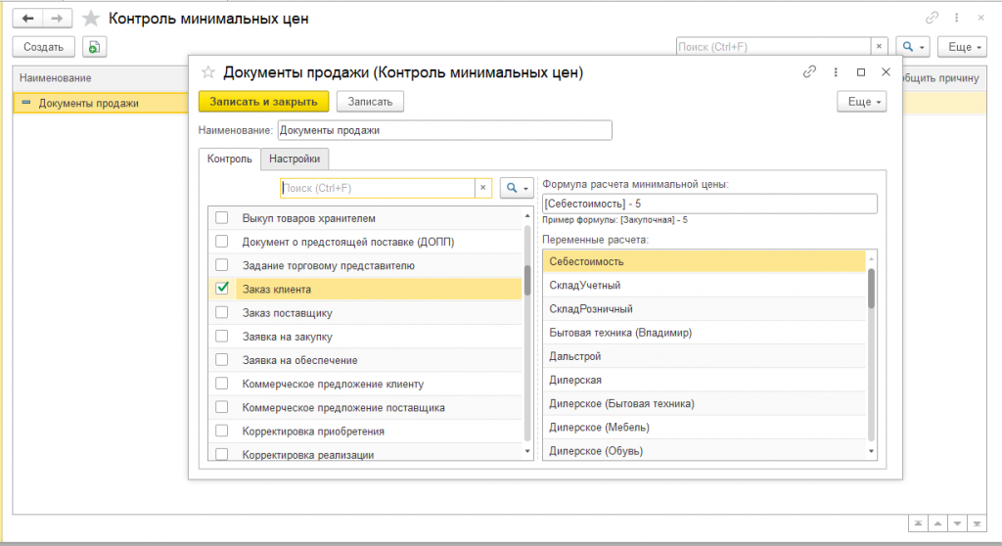Select the Контроль tab
This screenshot has width=1002, height=546.
(x=229, y=159)
